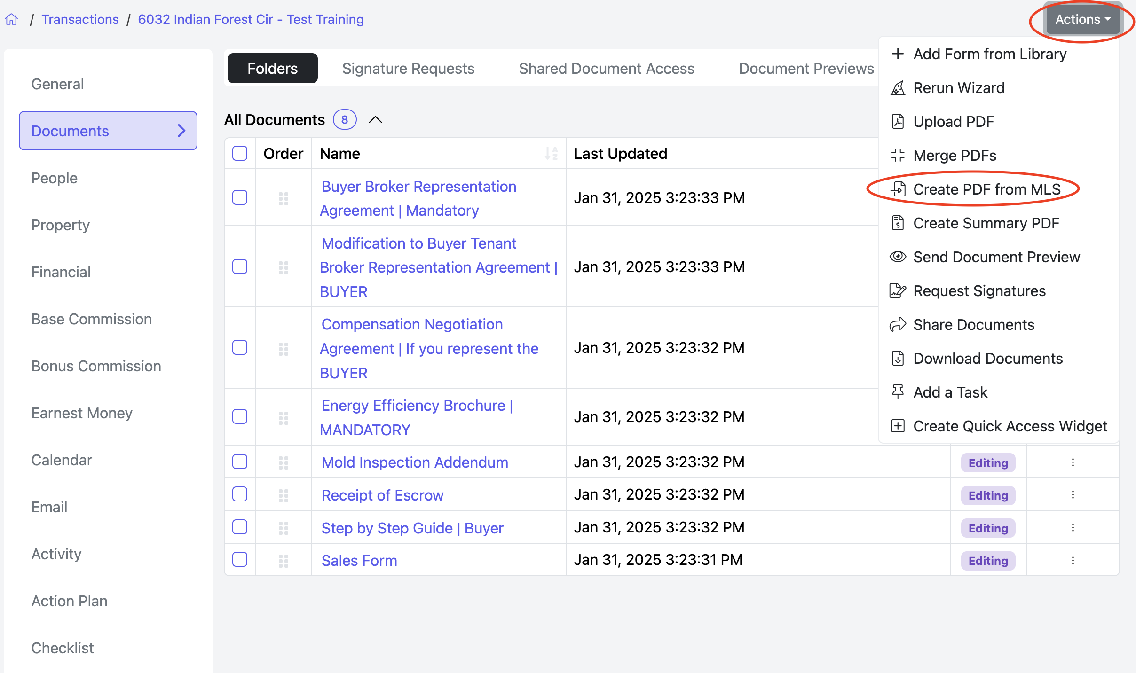Click the Upload PDF icon

(x=898, y=122)
